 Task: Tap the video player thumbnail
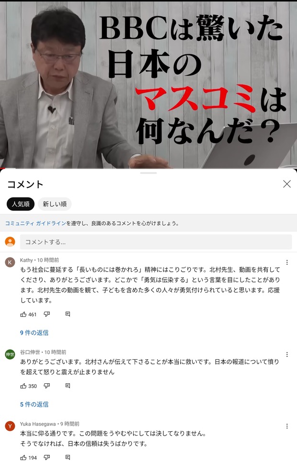pos(148,85)
